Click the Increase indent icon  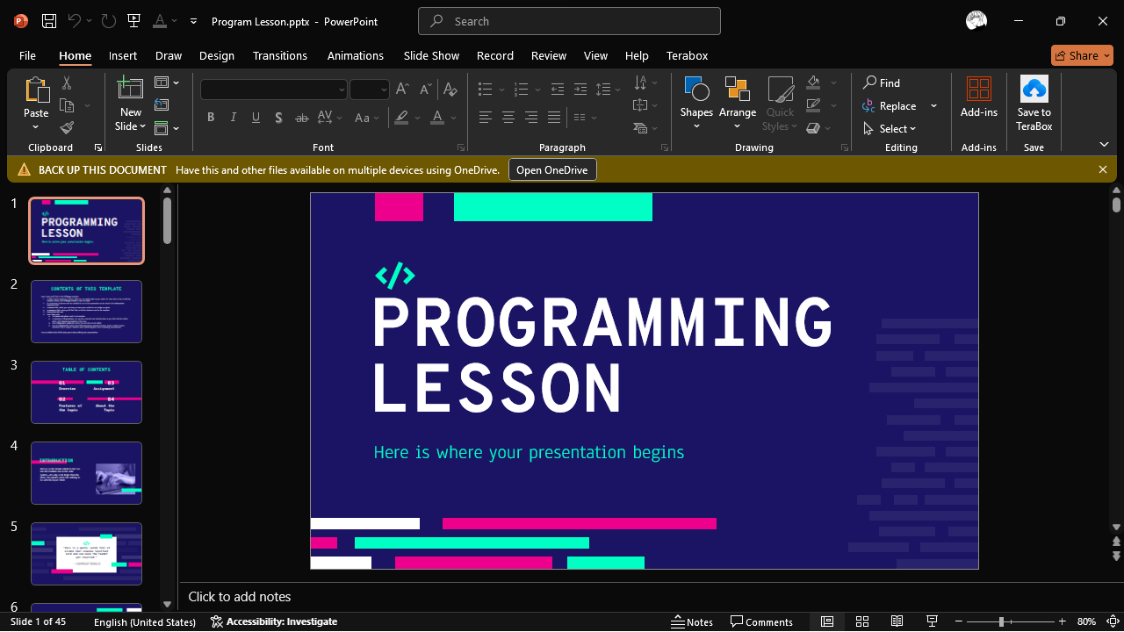580,89
